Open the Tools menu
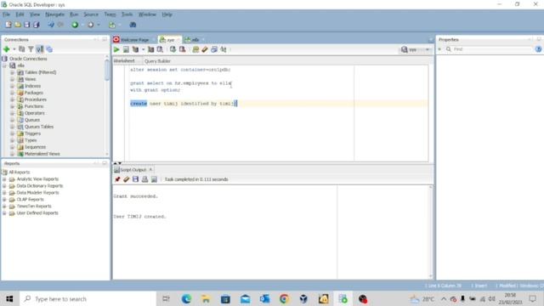 pos(127,14)
